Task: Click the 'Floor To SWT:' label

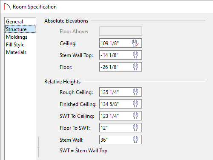Action: 75,128
